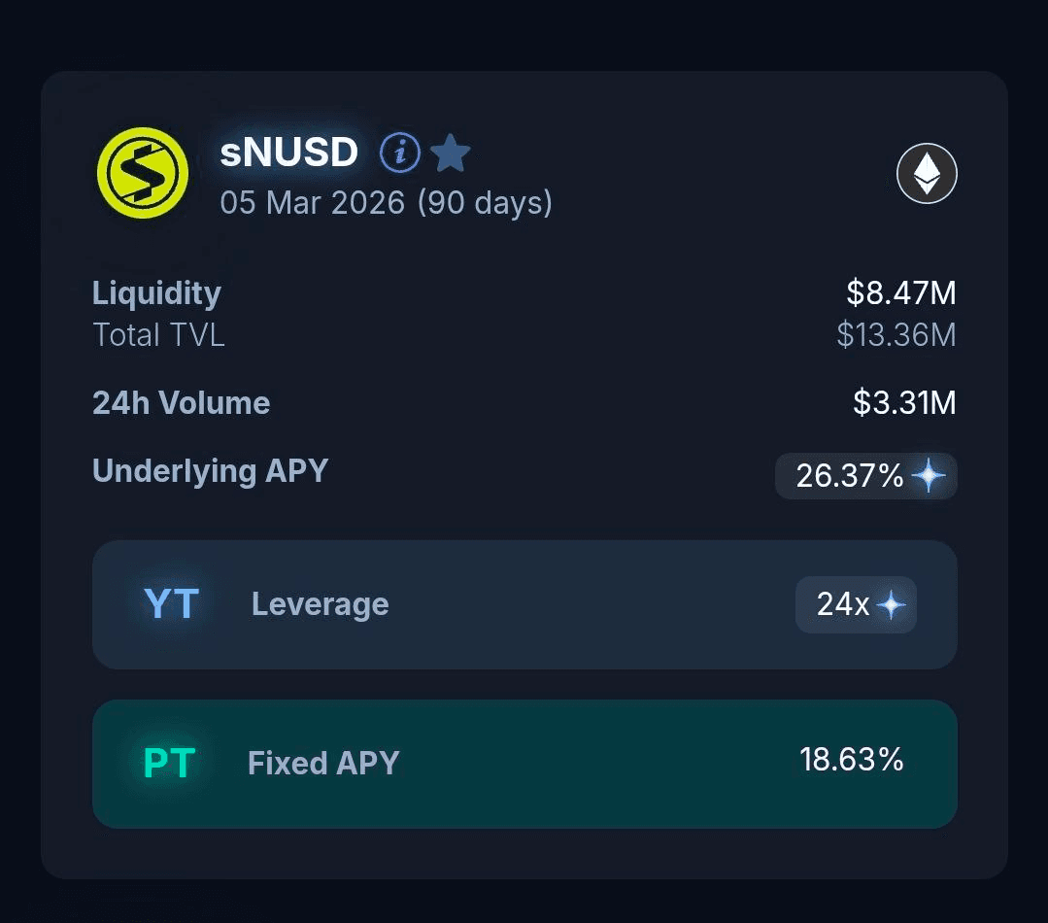
Task: Toggle the favorite star for sNUSD
Action: point(450,153)
